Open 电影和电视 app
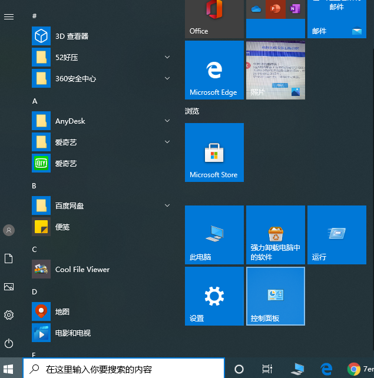 click(x=72, y=333)
